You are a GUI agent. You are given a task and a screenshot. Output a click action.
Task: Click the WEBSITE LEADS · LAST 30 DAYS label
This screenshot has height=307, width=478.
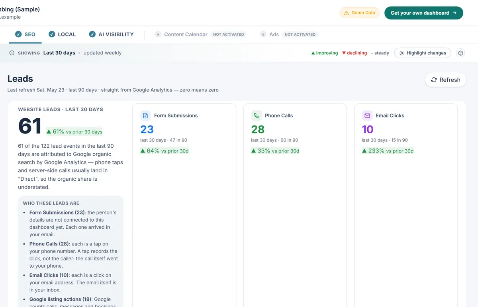(61, 109)
